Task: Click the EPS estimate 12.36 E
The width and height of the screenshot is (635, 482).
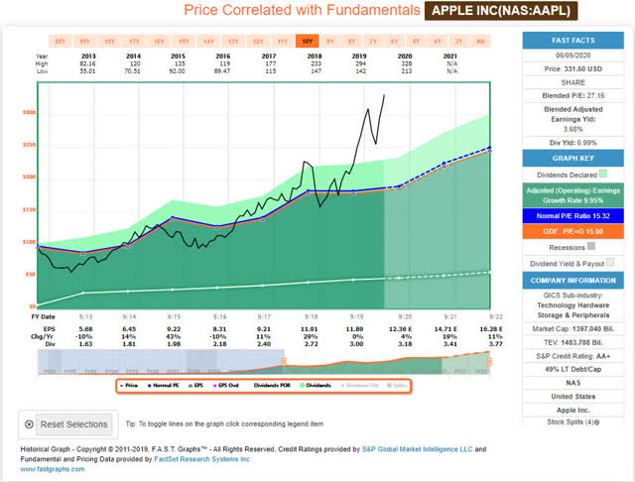Action: pos(400,329)
